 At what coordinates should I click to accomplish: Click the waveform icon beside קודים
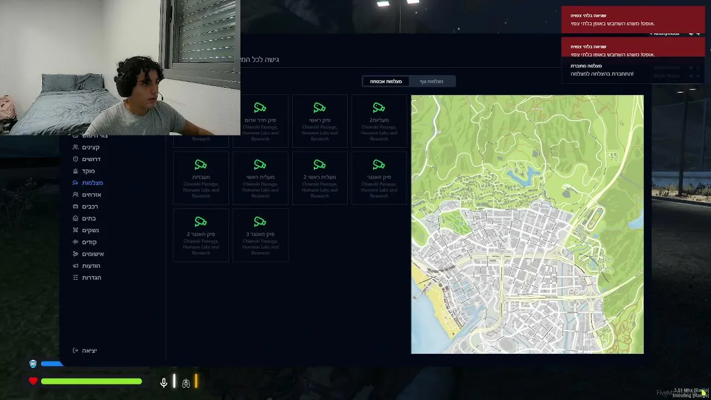click(x=76, y=242)
